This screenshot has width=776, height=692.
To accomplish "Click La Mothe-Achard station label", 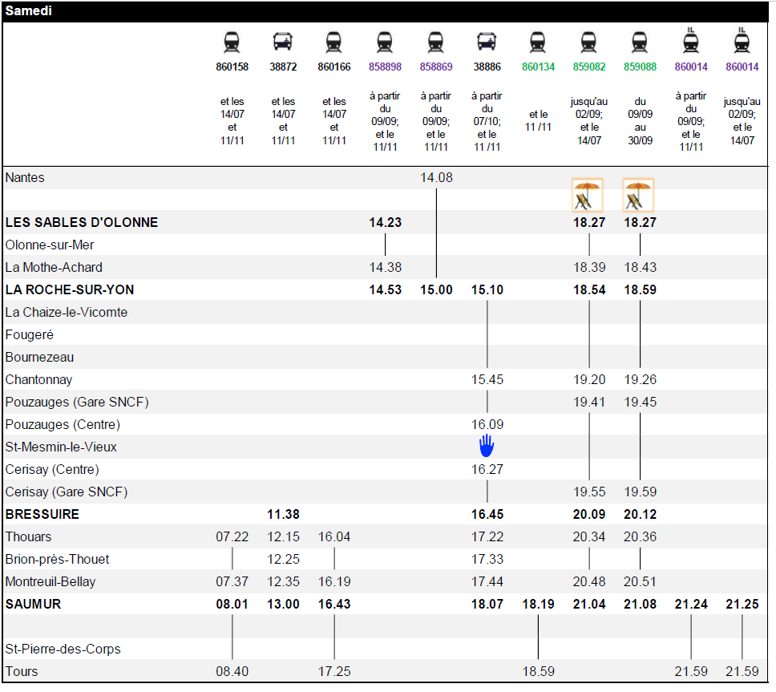I will [54, 267].
